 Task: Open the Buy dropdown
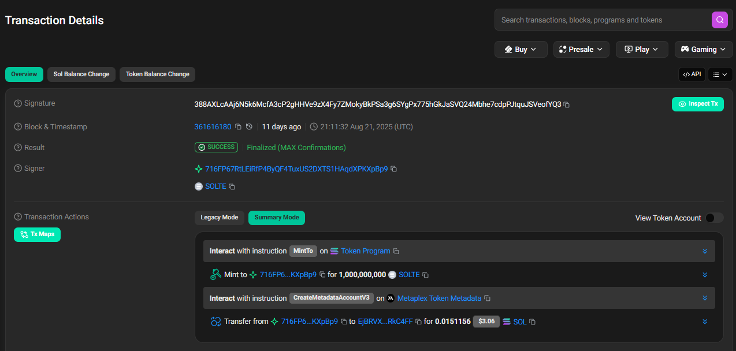521,49
